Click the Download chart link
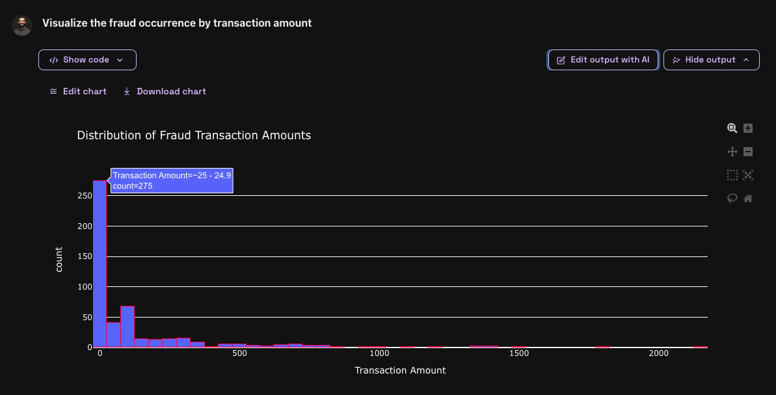776x395 pixels. tap(165, 92)
